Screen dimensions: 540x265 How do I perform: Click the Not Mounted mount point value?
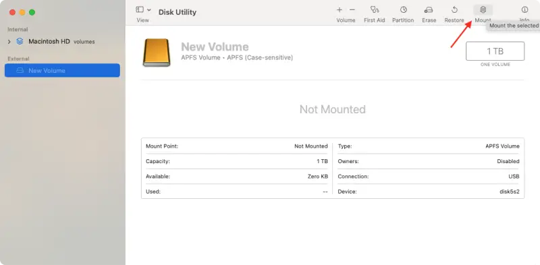(311, 146)
